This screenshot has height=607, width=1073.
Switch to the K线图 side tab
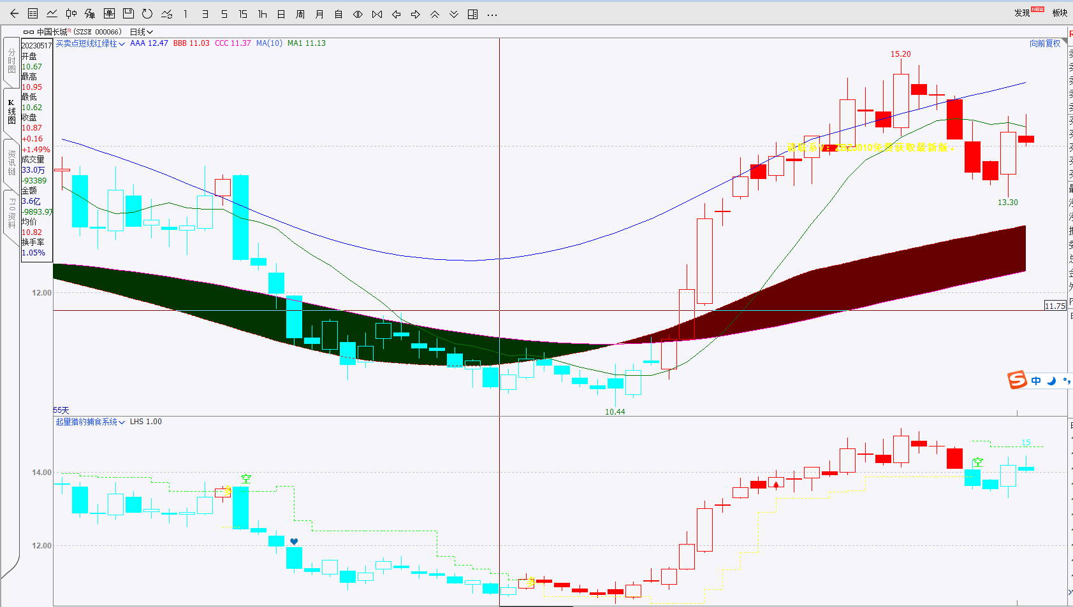[x=11, y=112]
